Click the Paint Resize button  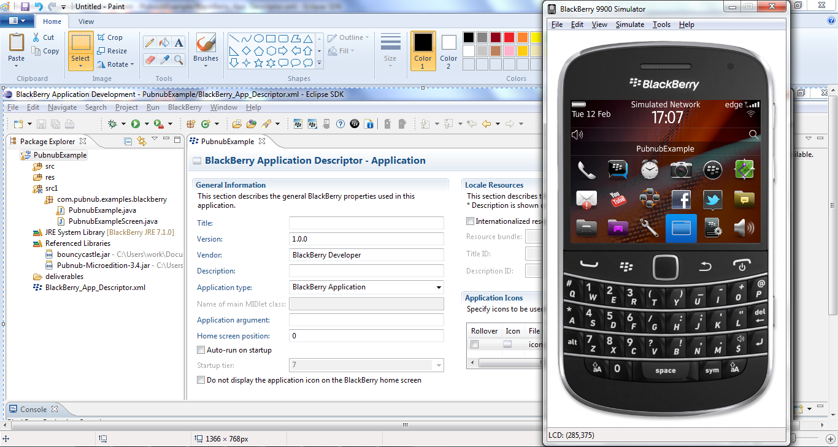112,51
